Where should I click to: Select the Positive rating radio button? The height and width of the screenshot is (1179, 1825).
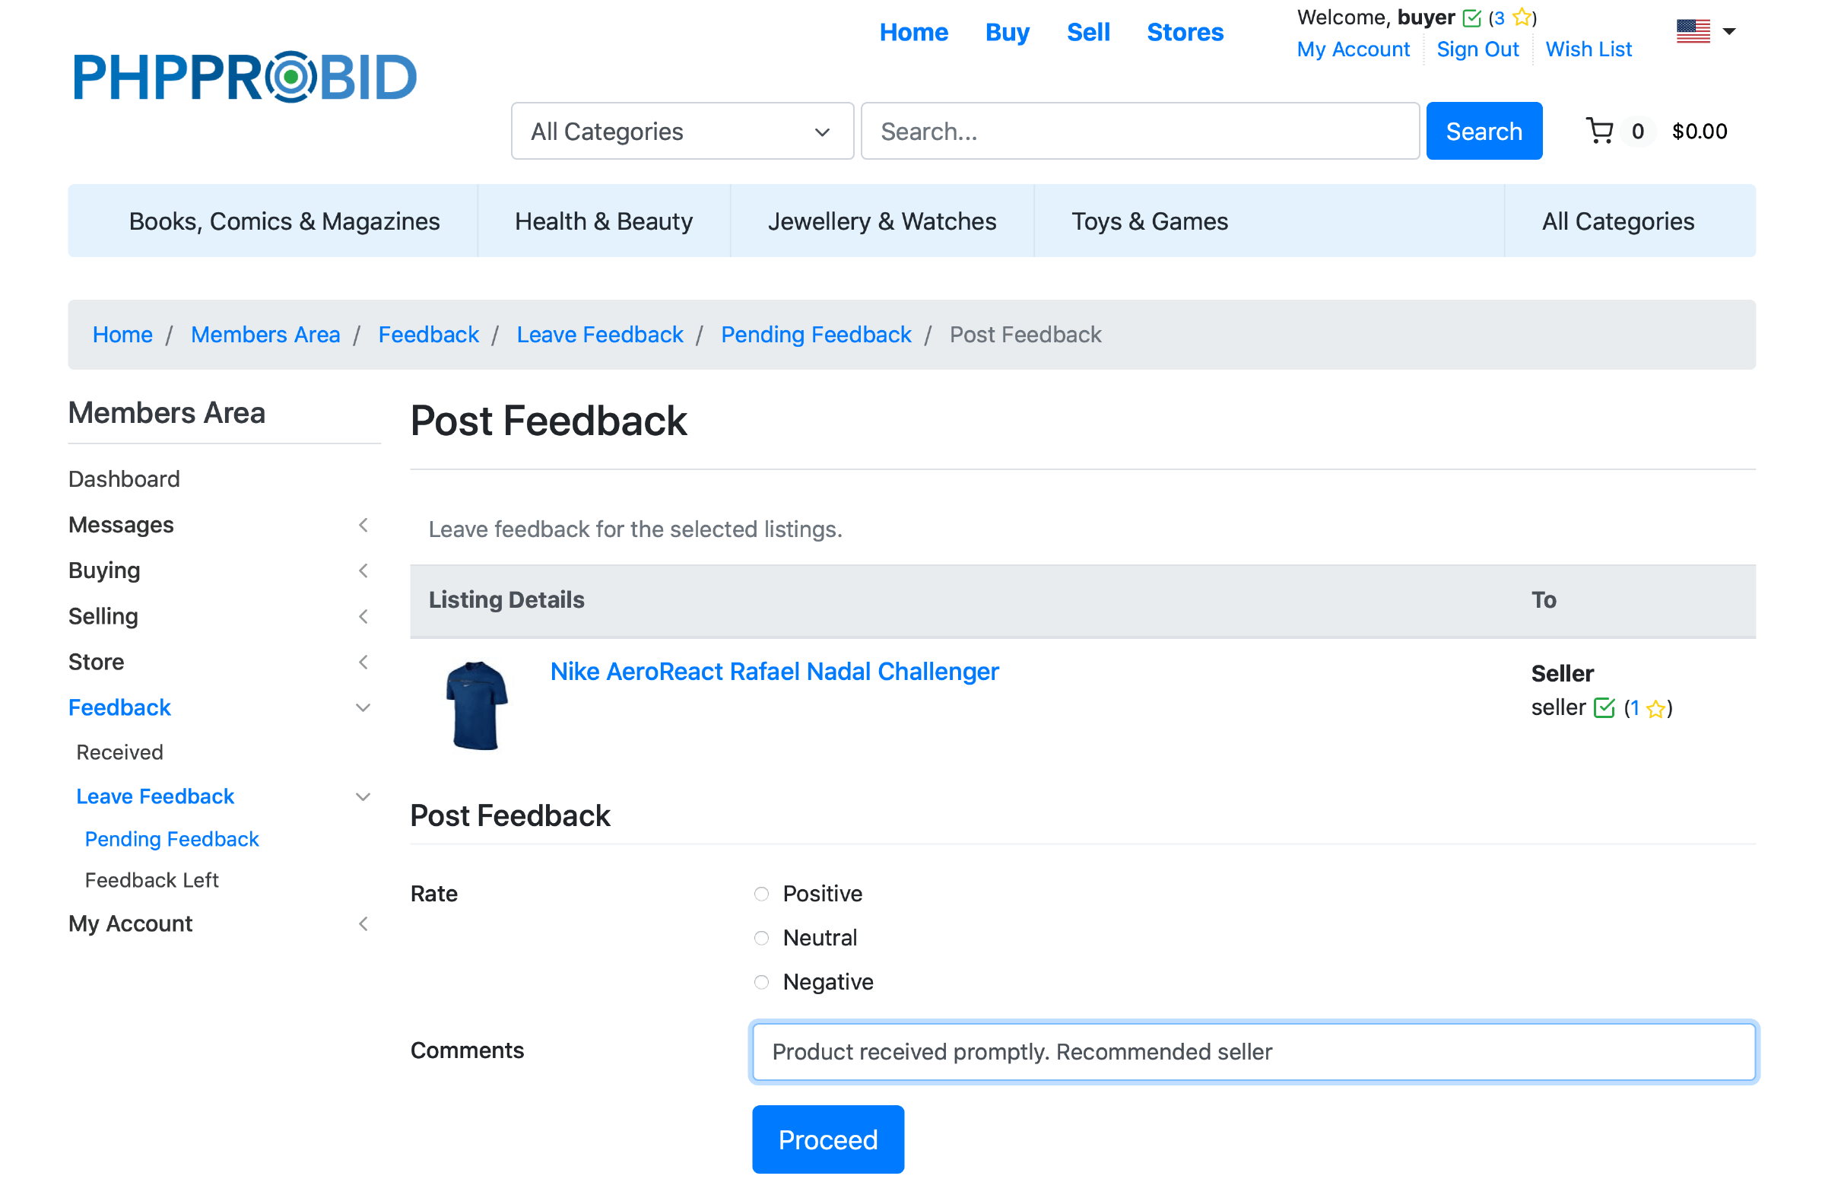point(761,894)
